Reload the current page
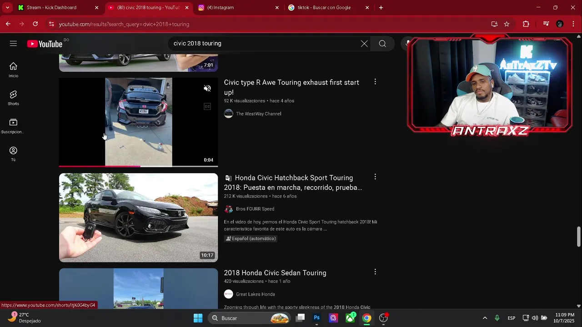The width and height of the screenshot is (582, 327). click(x=35, y=24)
